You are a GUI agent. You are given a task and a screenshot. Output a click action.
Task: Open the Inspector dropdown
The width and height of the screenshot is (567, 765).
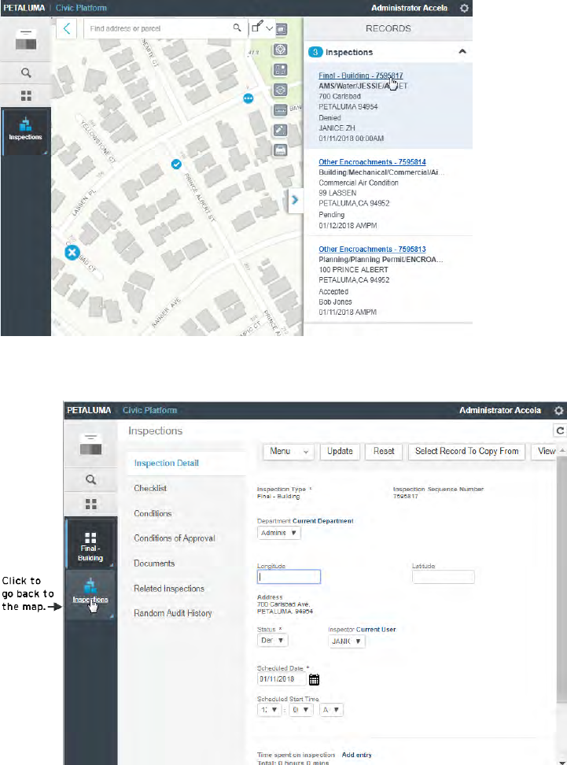tap(347, 641)
